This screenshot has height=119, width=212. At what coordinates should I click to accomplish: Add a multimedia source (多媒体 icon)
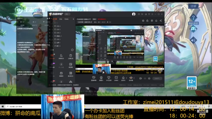click(116, 78)
